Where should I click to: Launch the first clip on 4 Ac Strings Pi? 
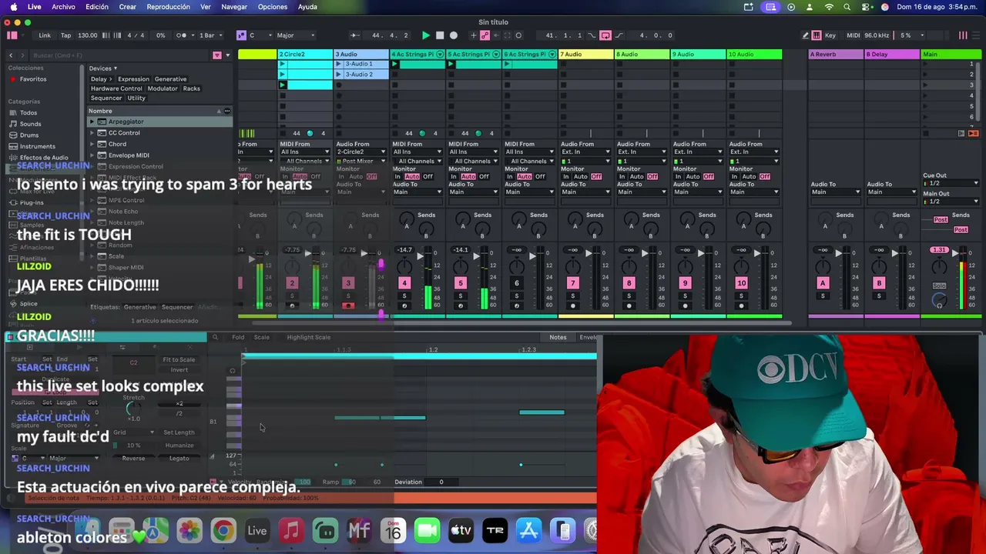[395, 65]
